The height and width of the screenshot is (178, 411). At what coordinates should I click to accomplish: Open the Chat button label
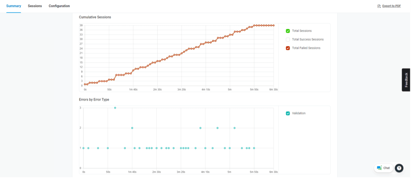click(x=387, y=168)
